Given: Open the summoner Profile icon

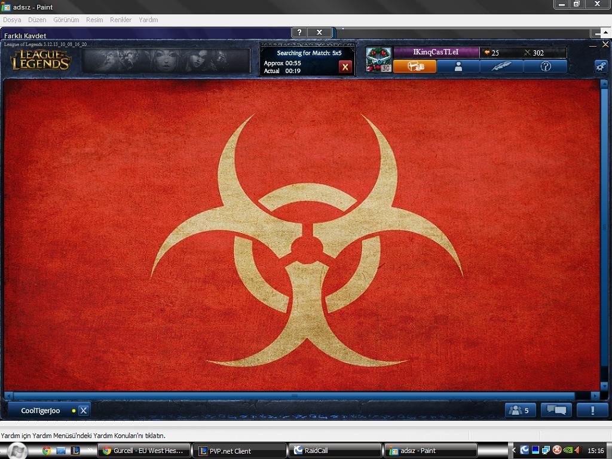Looking at the screenshot, I should point(458,67).
